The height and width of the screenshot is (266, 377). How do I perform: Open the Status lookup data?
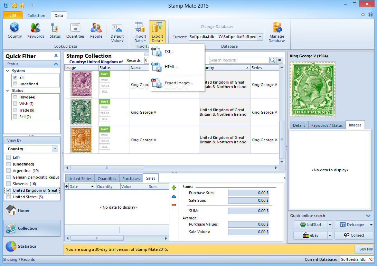coord(55,30)
